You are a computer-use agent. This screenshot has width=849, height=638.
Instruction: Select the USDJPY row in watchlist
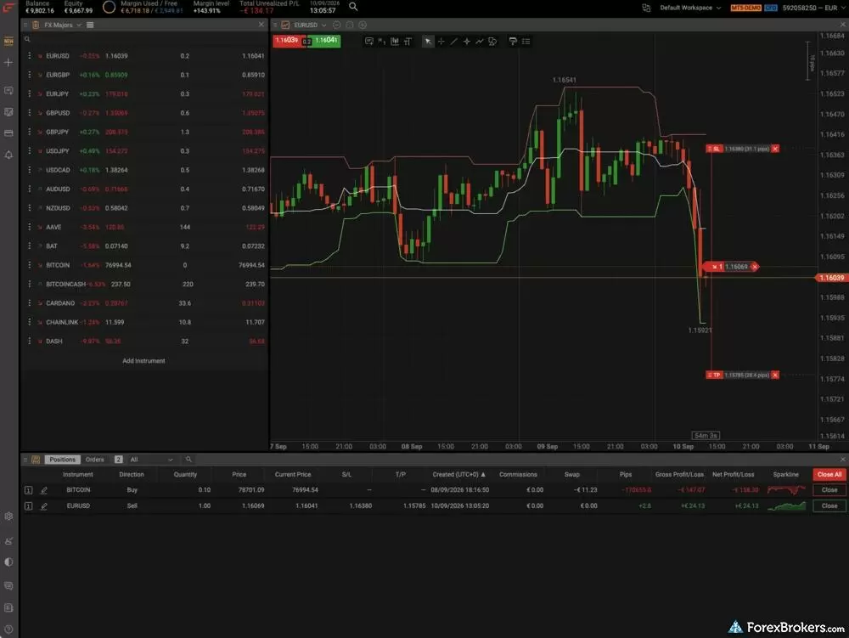pos(144,151)
